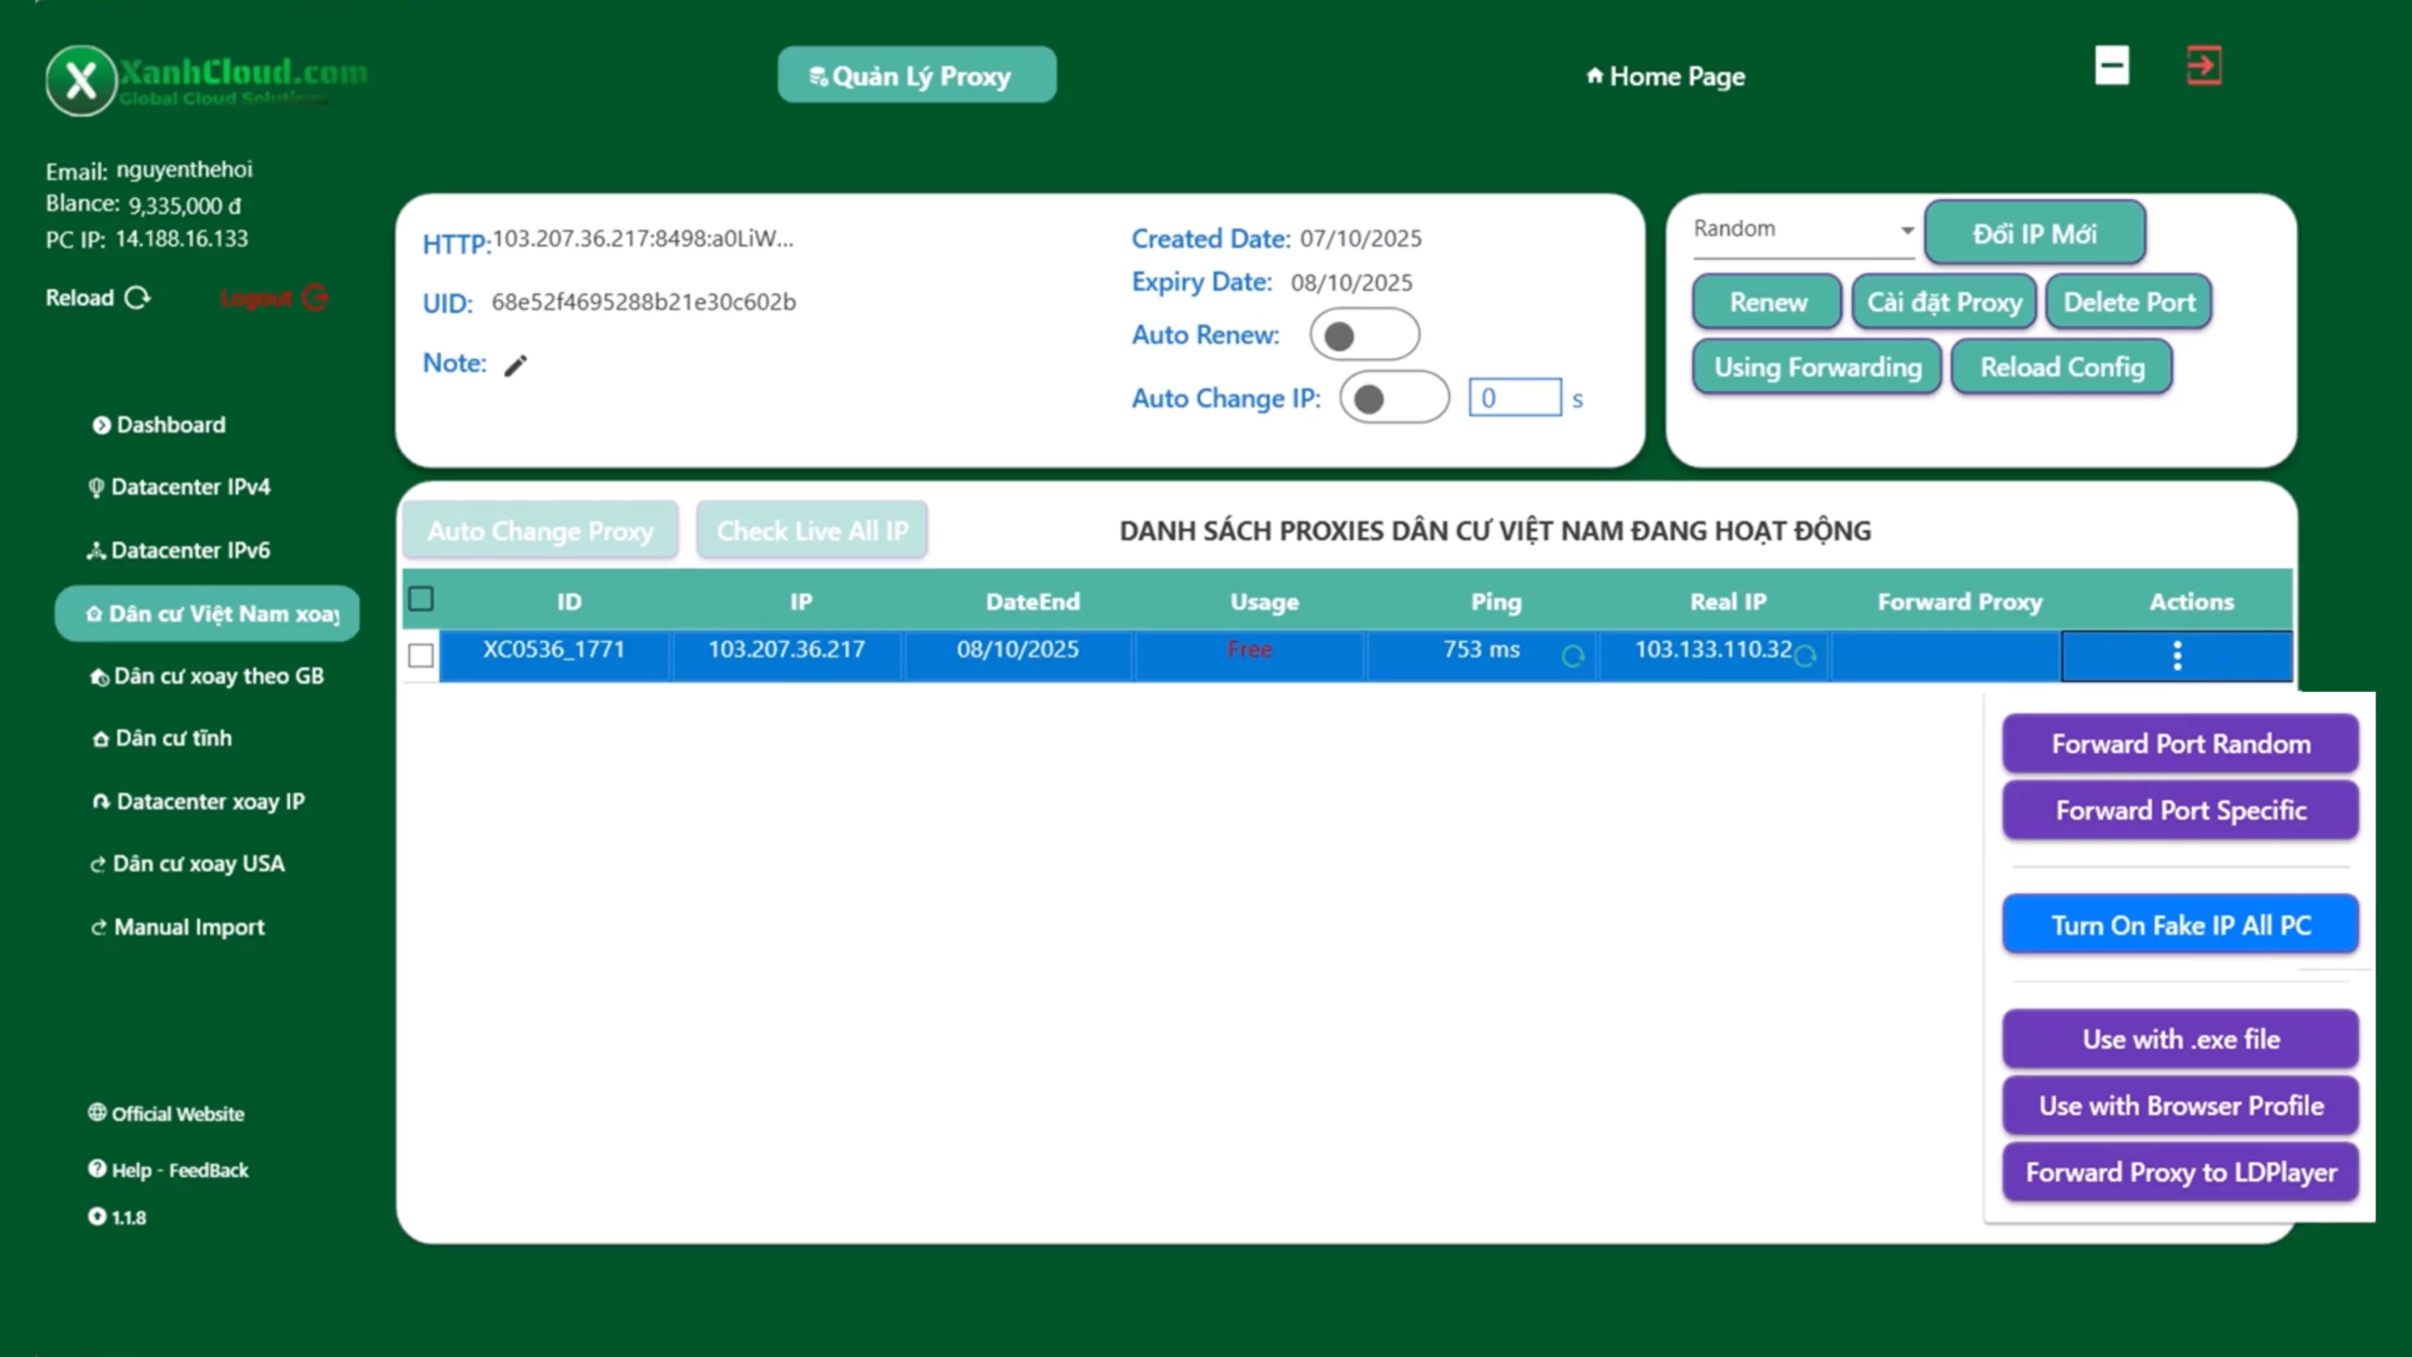The width and height of the screenshot is (2412, 1357).
Task: Open the three-dot Actions menu
Action: (x=2176, y=656)
